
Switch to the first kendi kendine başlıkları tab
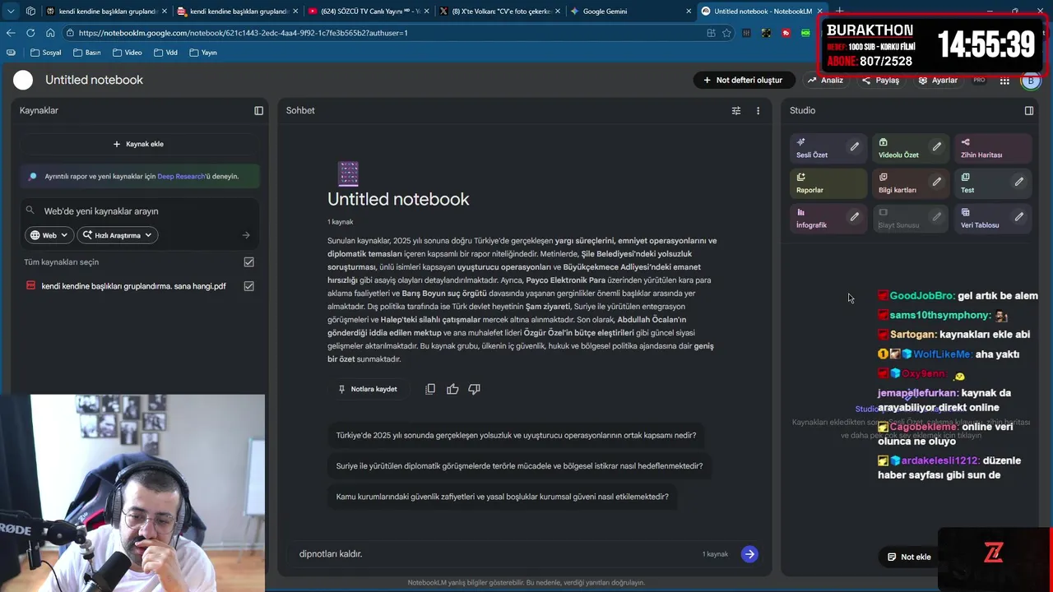pyautogui.click(x=106, y=12)
